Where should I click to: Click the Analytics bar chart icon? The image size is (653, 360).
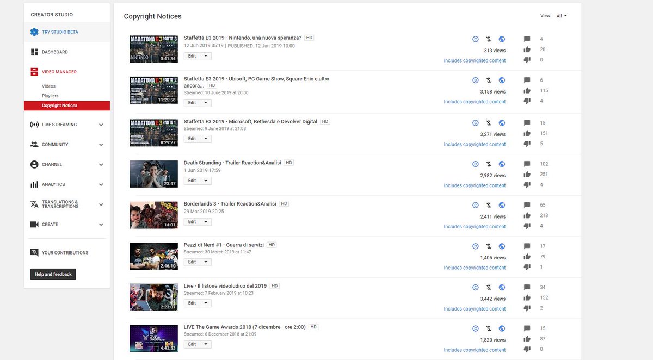34,184
